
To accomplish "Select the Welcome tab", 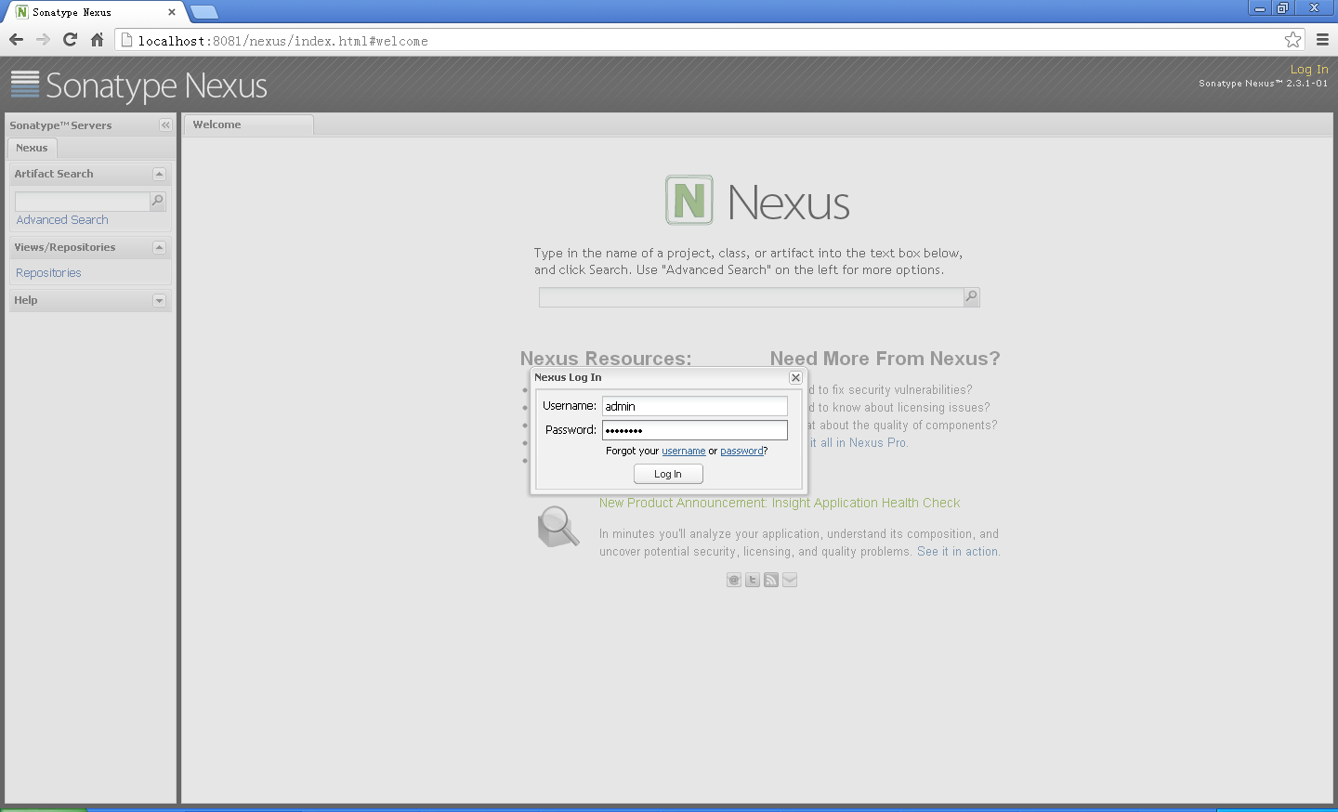I will tap(248, 124).
